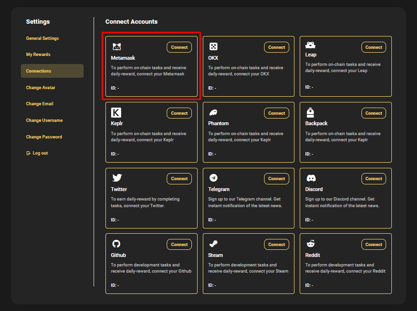Click the OKX logo icon
This screenshot has height=311, width=417.
[x=213, y=46]
